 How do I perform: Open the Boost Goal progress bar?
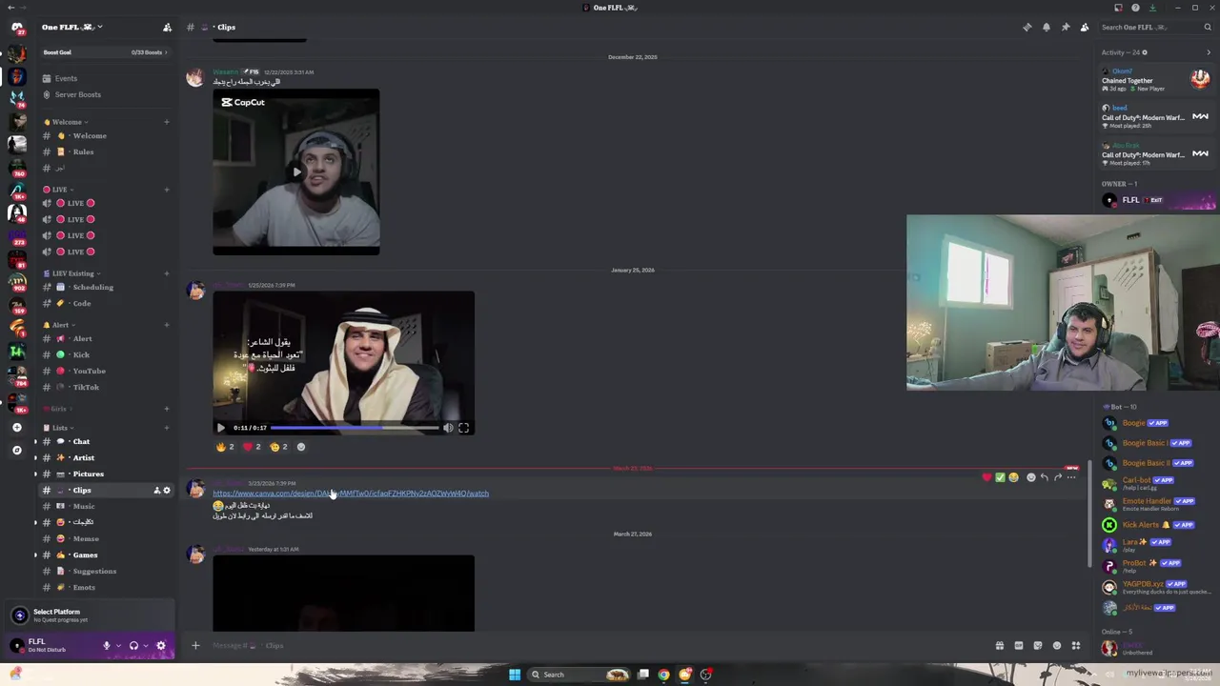coord(105,52)
